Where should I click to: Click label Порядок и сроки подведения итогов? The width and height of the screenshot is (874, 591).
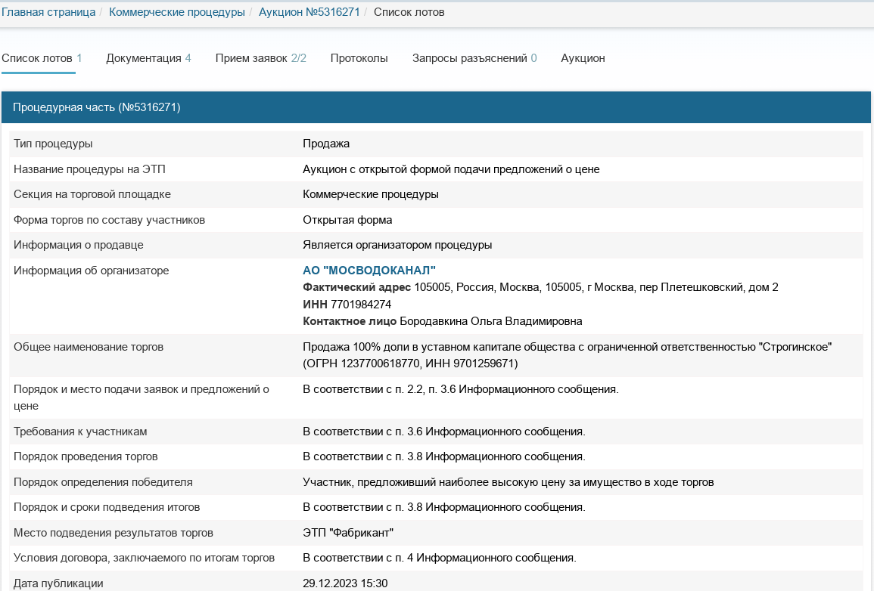click(x=107, y=507)
